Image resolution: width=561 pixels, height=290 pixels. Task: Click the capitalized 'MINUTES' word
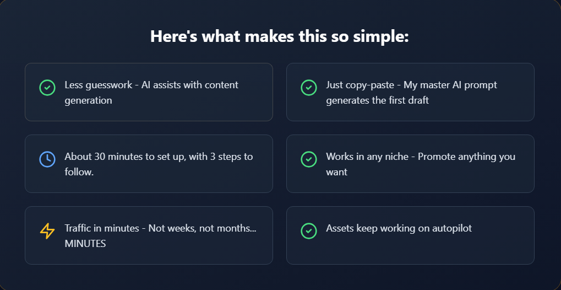coord(85,243)
